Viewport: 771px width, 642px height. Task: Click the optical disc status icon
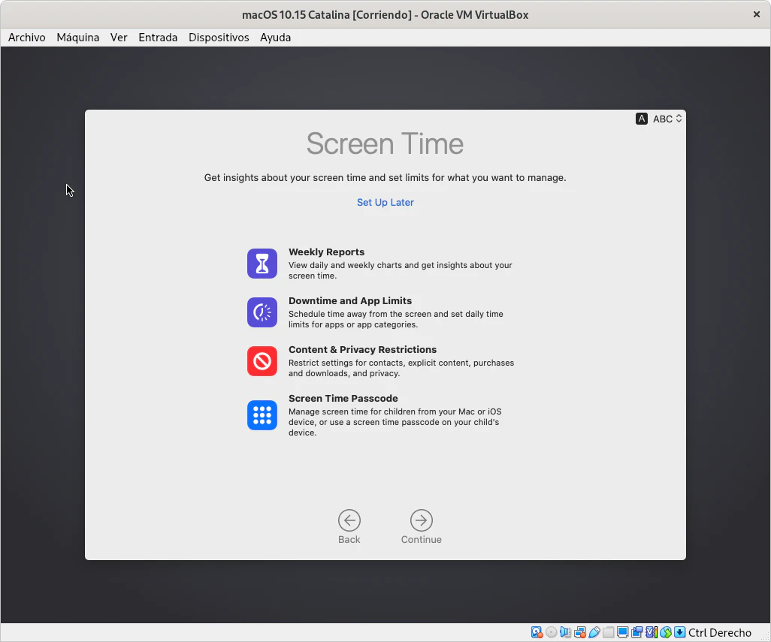click(551, 632)
